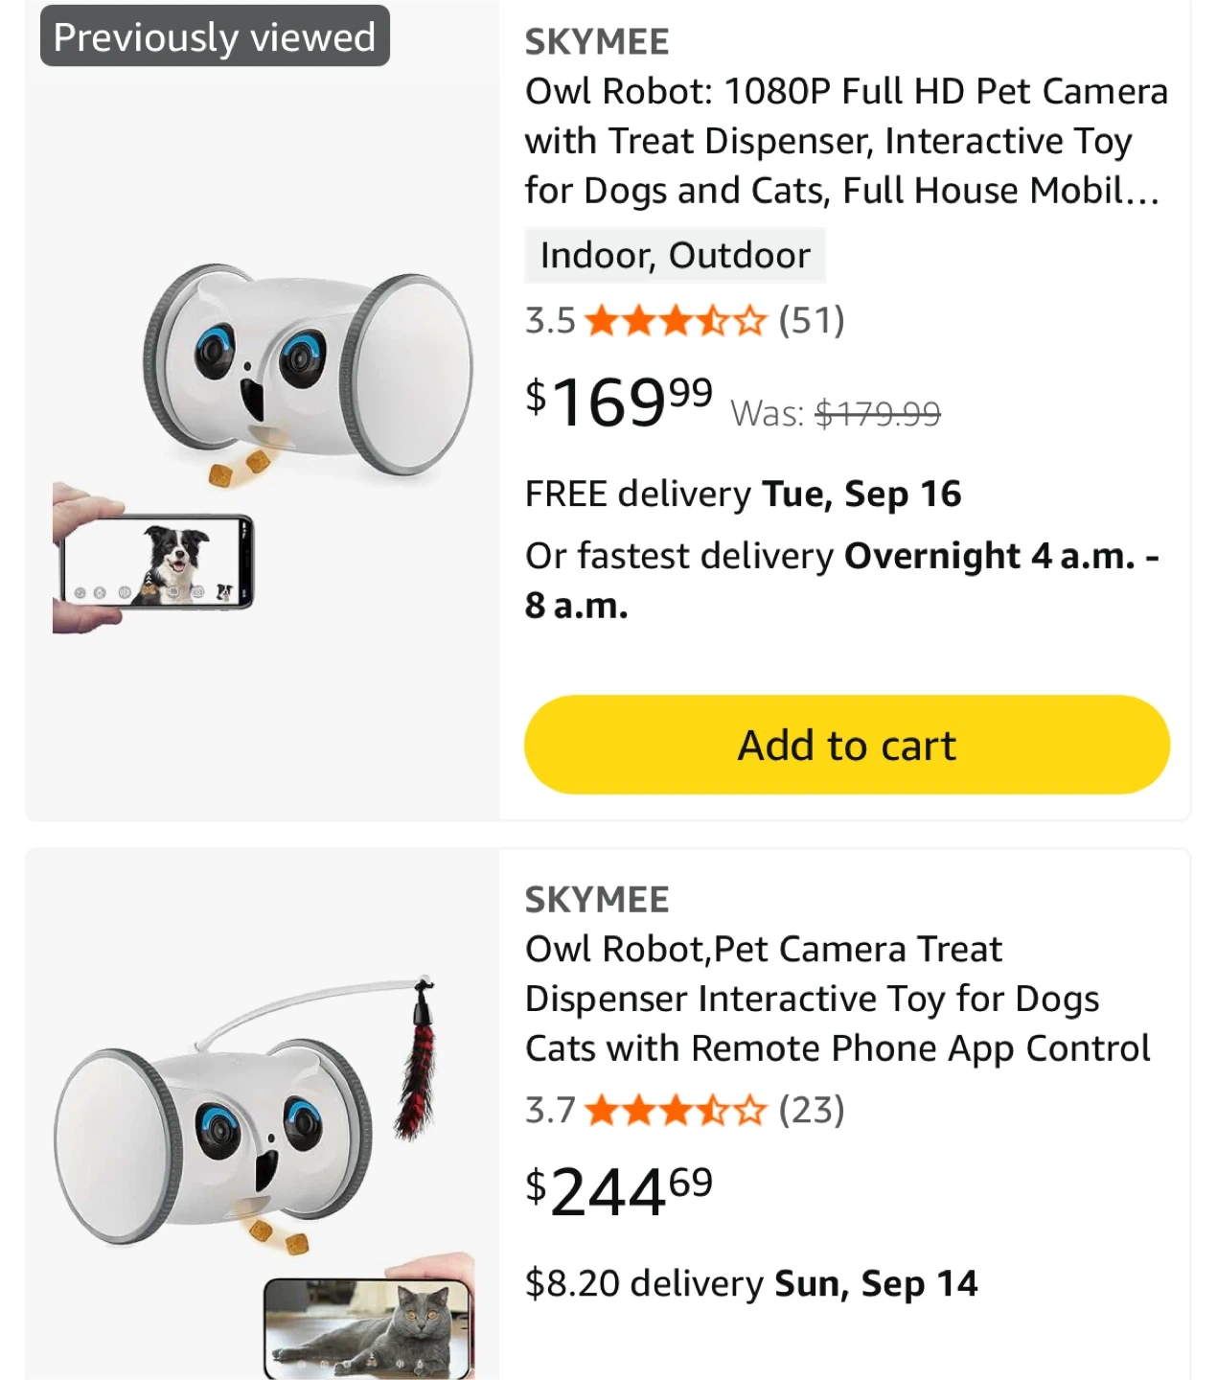
Task: Open the first SKYMEE Owl Robot product image
Action: tap(307, 374)
